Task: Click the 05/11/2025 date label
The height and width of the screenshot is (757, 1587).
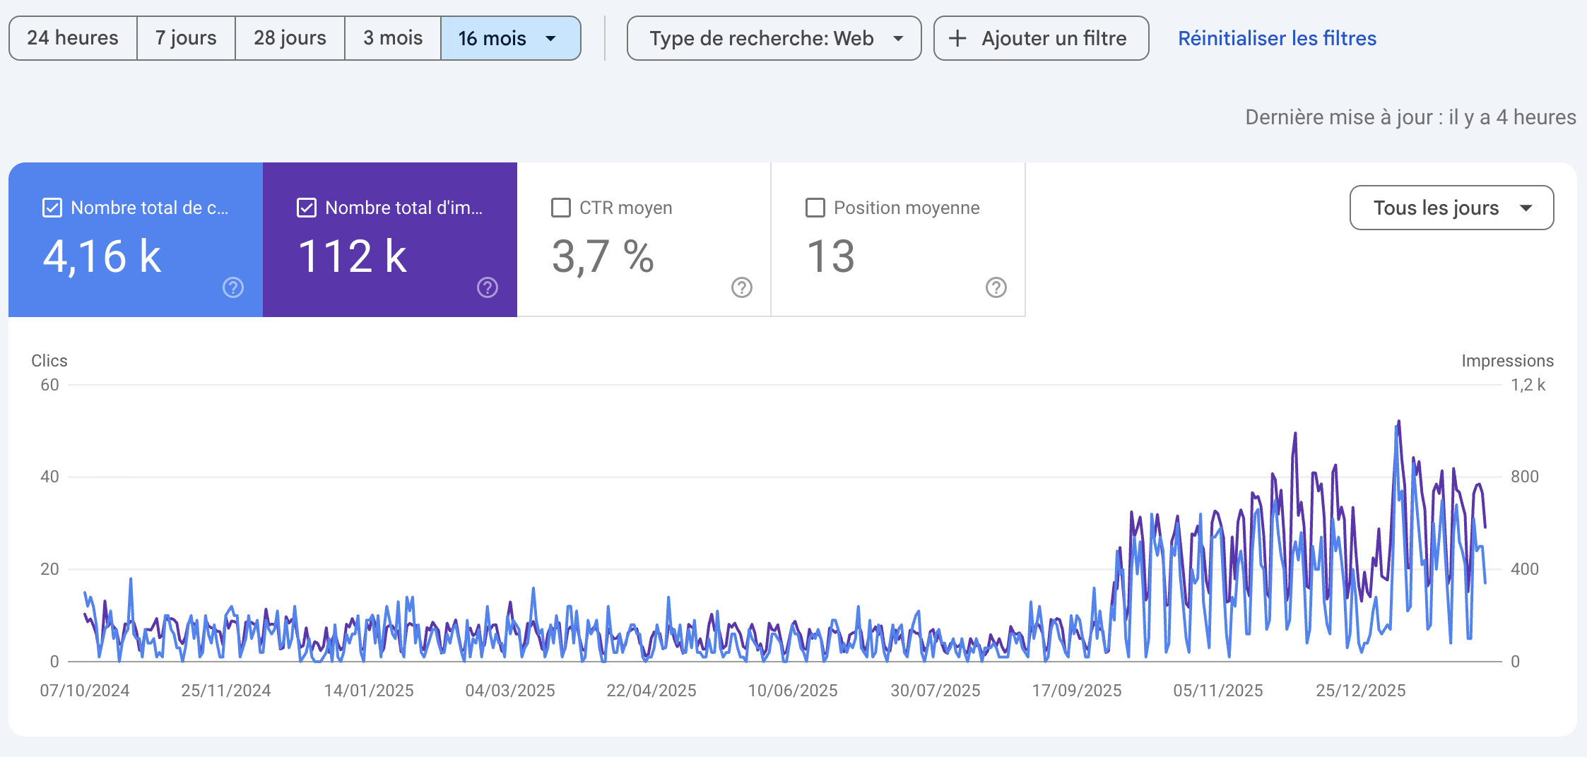Action: (x=1218, y=691)
